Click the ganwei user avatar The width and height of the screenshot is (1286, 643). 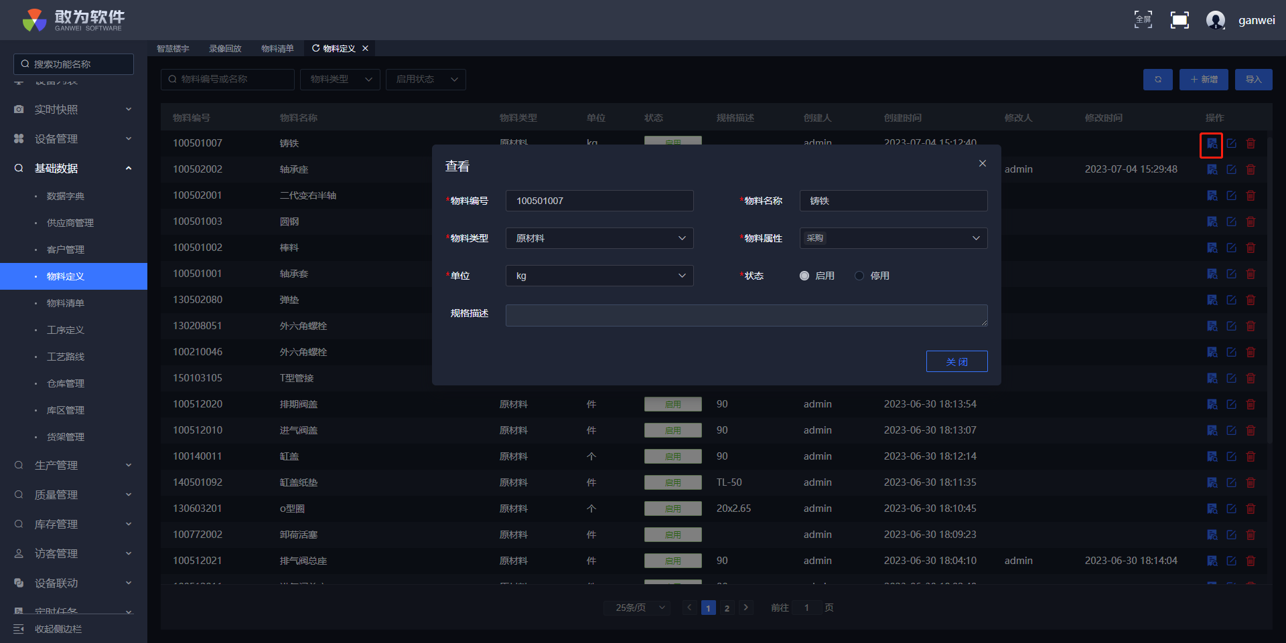1215,20
